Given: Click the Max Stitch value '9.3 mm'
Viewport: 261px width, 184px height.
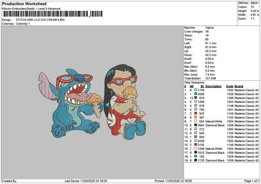Looking at the screenshot, I should click(x=210, y=66).
